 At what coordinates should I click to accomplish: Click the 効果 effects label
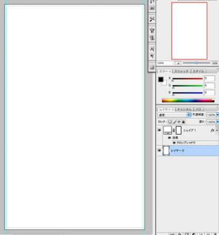coord(175,138)
